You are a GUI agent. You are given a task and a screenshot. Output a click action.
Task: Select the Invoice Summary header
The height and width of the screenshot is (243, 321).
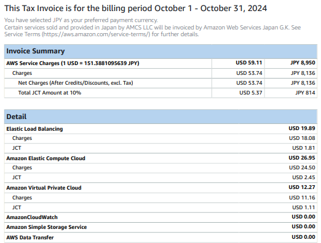[x=160, y=51]
